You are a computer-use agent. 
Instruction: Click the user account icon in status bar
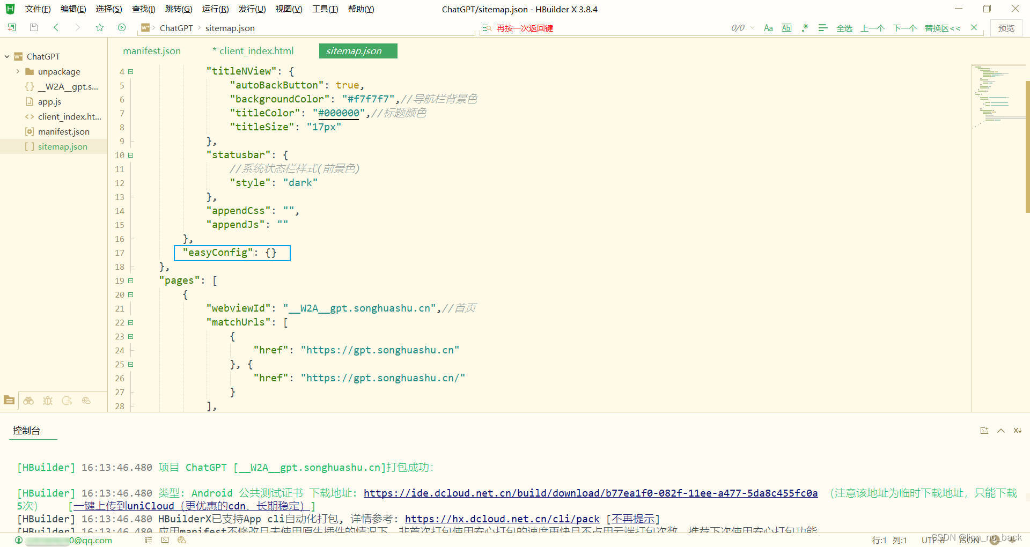pos(19,540)
